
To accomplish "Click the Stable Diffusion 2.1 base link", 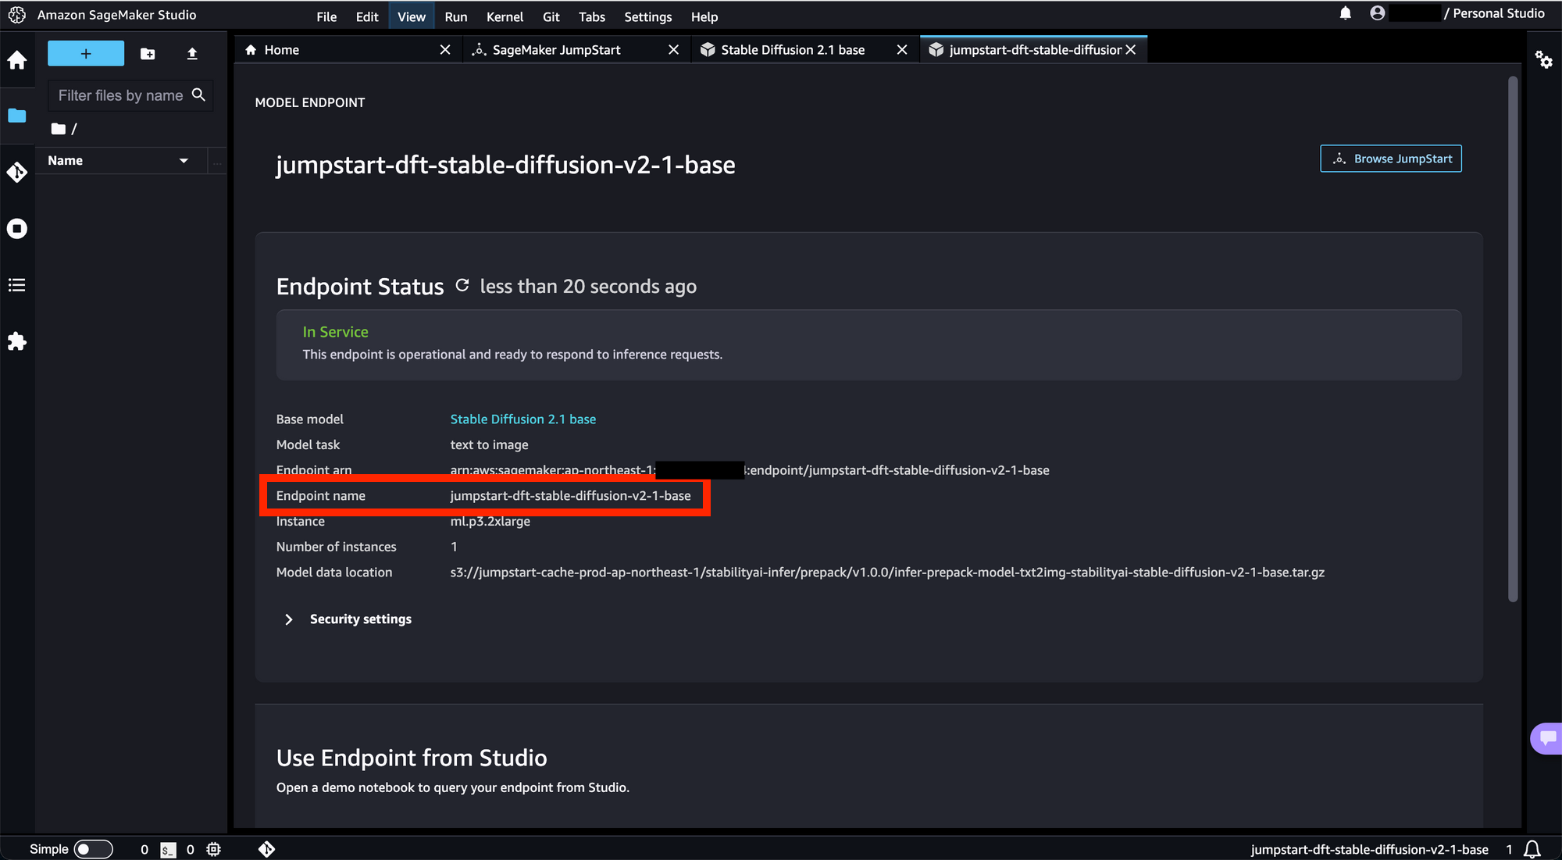I will [x=522, y=419].
